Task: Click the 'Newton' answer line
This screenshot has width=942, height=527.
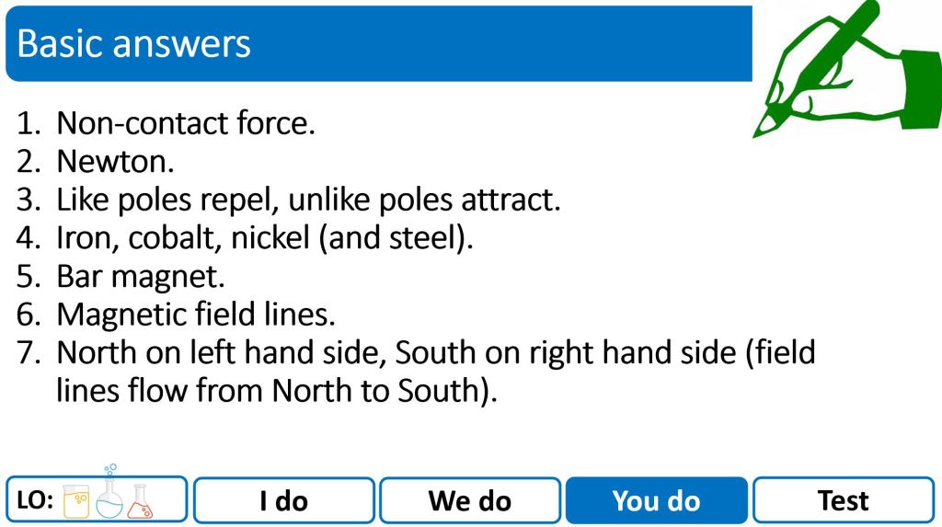Action: [115, 161]
